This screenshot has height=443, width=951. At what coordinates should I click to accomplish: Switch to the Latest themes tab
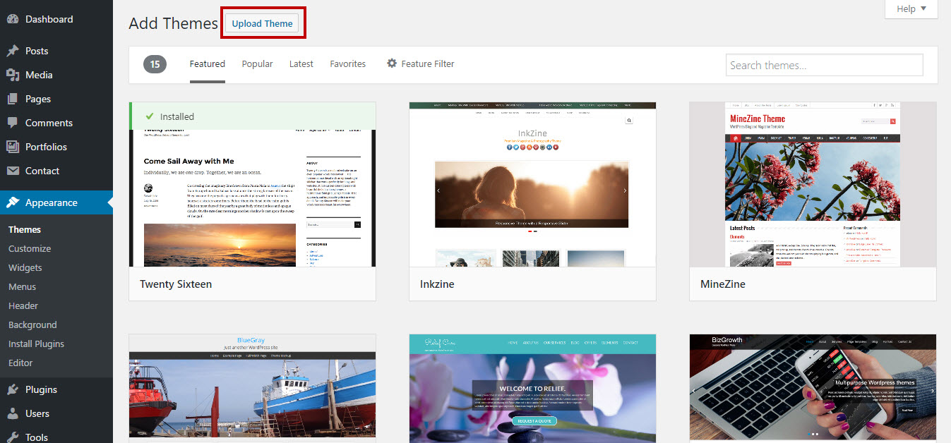(x=301, y=63)
